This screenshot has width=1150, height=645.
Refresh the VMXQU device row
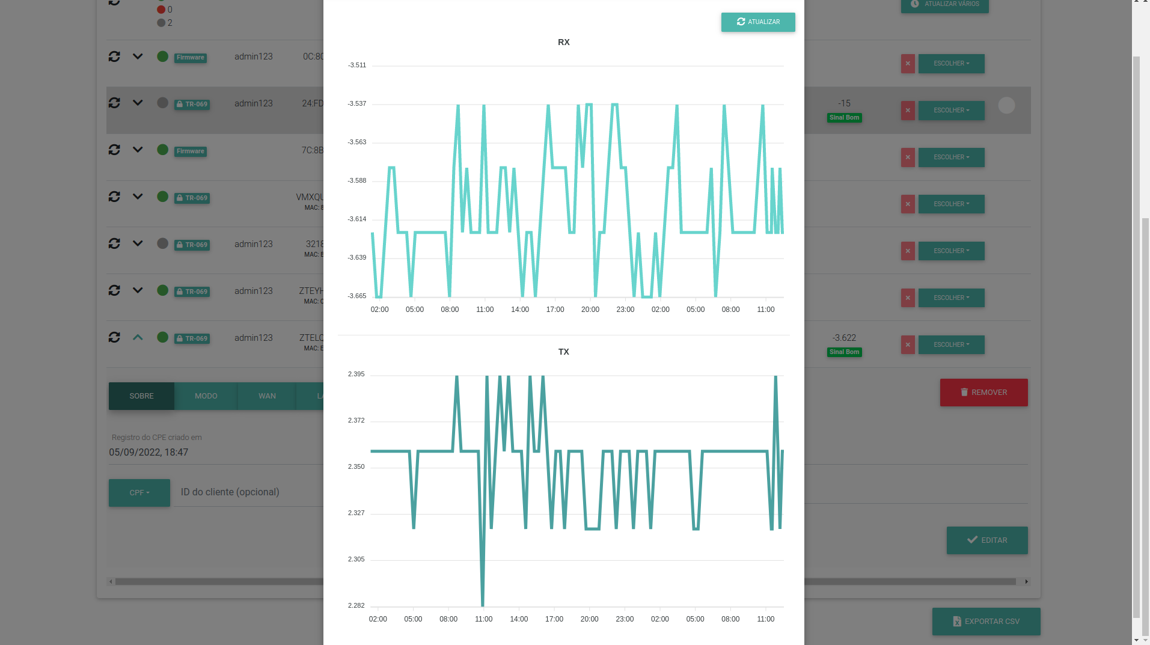point(114,197)
